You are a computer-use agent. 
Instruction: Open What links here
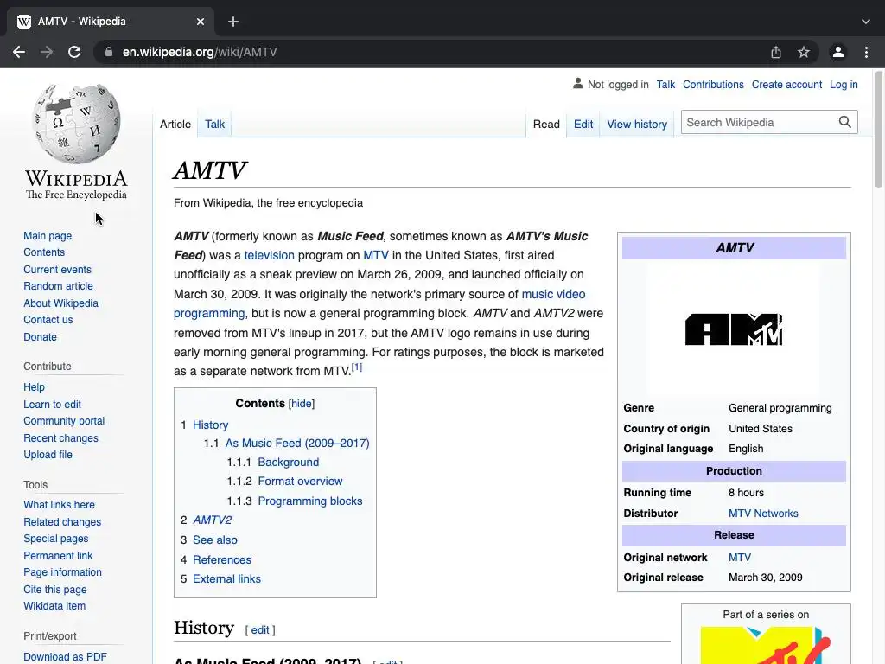click(x=59, y=505)
